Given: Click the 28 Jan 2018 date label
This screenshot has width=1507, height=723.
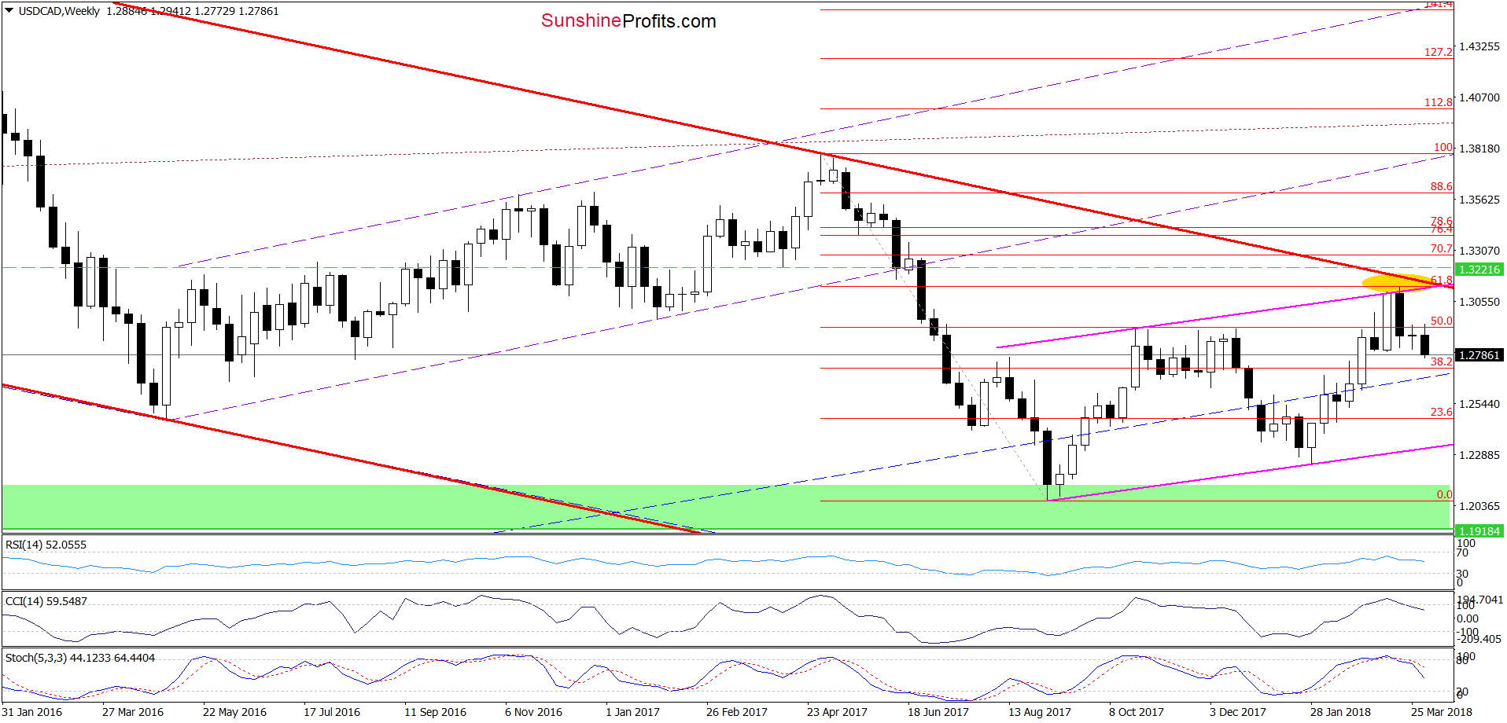Looking at the screenshot, I should point(1340,712).
